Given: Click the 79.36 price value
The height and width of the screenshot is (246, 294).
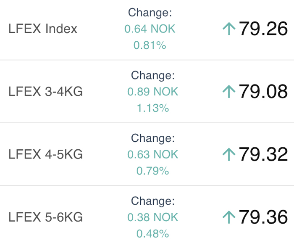Looking at the screenshot, I should [x=263, y=217].
